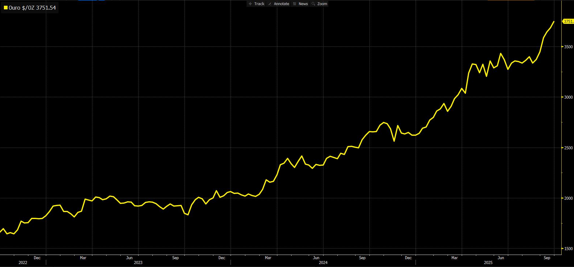Click the News list icon
This screenshot has width=574, height=267.
pyautogui.click(x=295, y=4)
